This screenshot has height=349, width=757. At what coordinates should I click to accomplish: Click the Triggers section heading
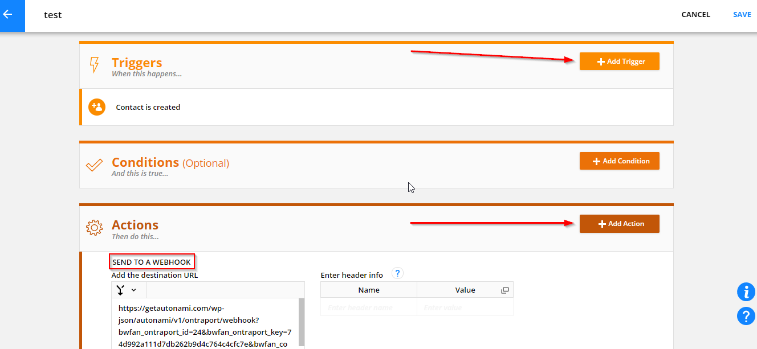point(137,63)
